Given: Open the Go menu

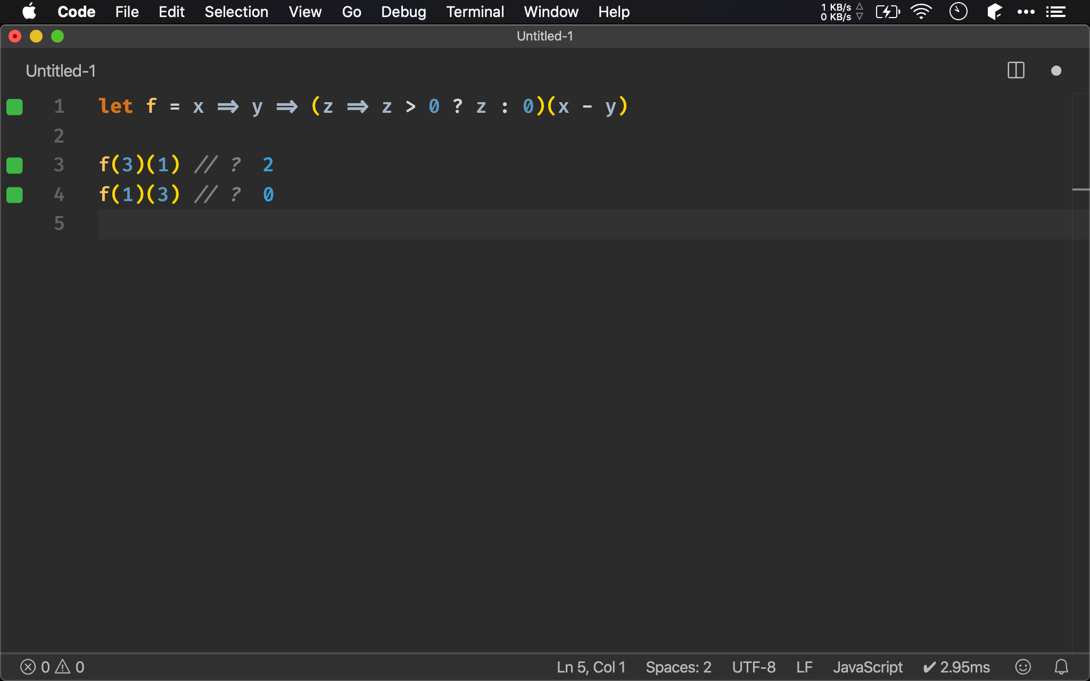Looking at the screenshot, I should (x=351, y=12).
